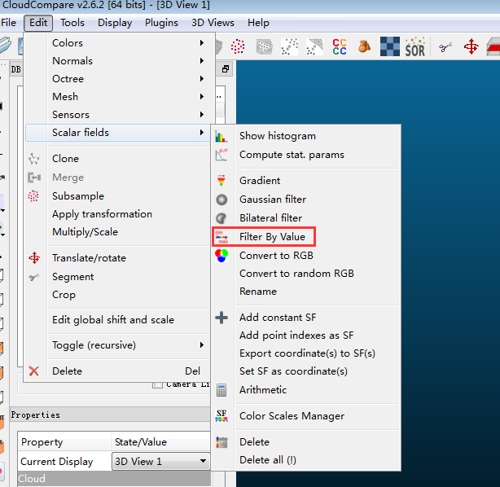Click the Filter By Value icon

(x=221, y=237)
